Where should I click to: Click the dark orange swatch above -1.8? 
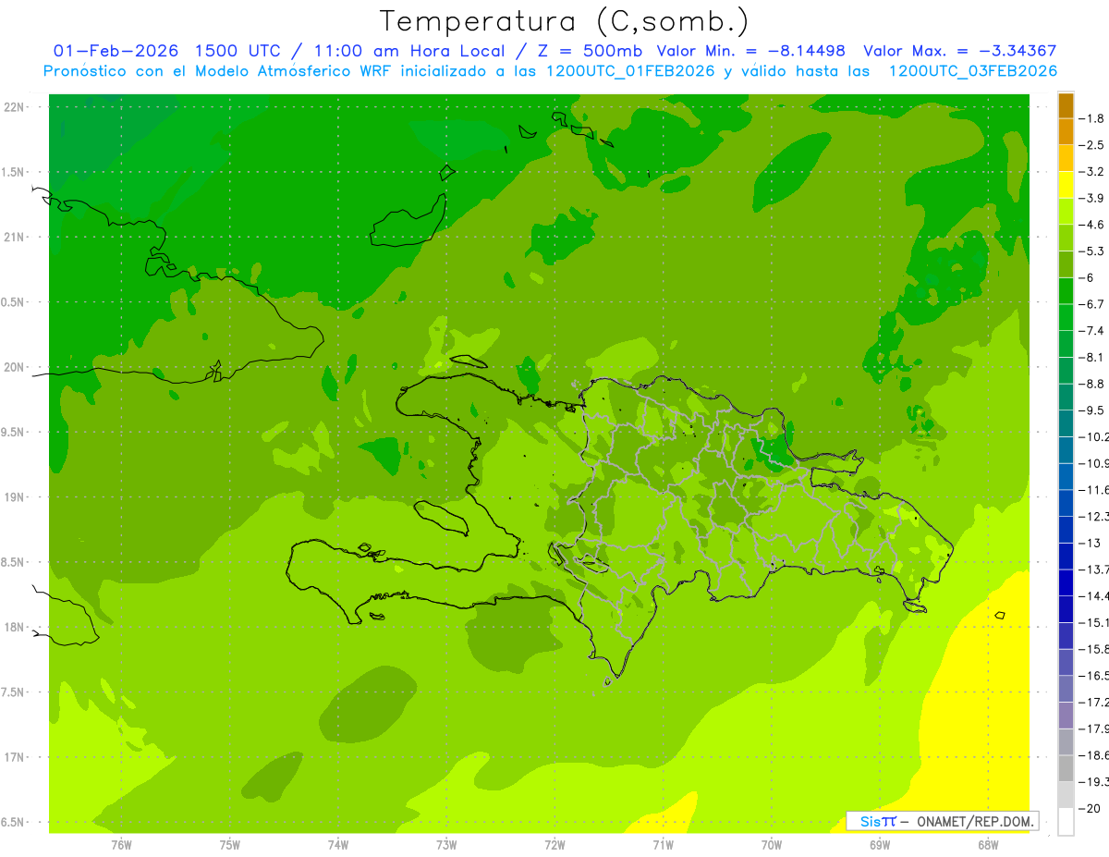[x=1066, y=105]
